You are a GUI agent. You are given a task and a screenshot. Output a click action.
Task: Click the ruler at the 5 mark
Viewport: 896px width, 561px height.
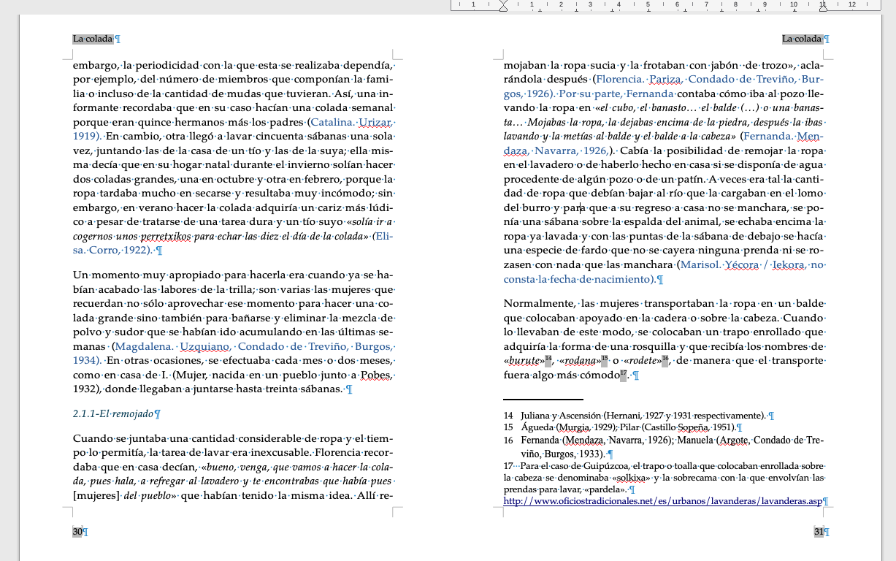[x=648, y=4]
